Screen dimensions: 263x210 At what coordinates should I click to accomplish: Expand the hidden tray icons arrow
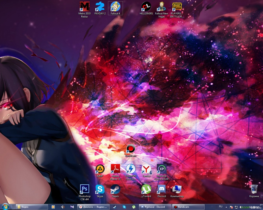[x=226, y=207]
